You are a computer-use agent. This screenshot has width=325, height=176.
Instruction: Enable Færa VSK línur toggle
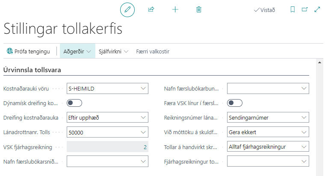click(235, 103)
